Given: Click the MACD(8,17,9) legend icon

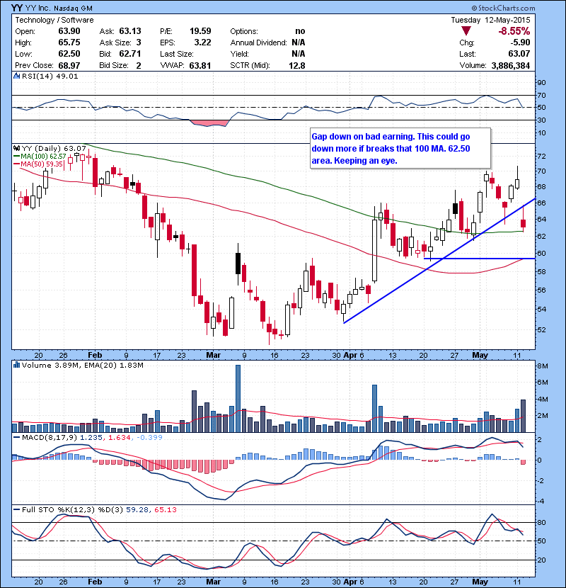Looking at the screenshot, I should tap(15, 438).
